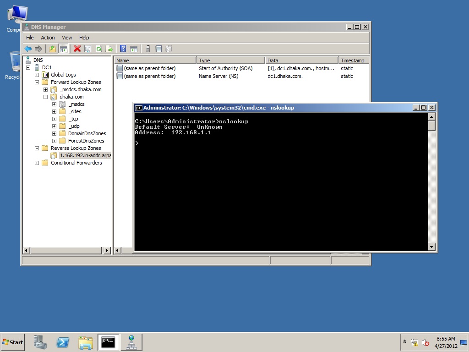The image size is (469, 352).
Task: Sort by the Timestamp column header
Action: point(354,60)
